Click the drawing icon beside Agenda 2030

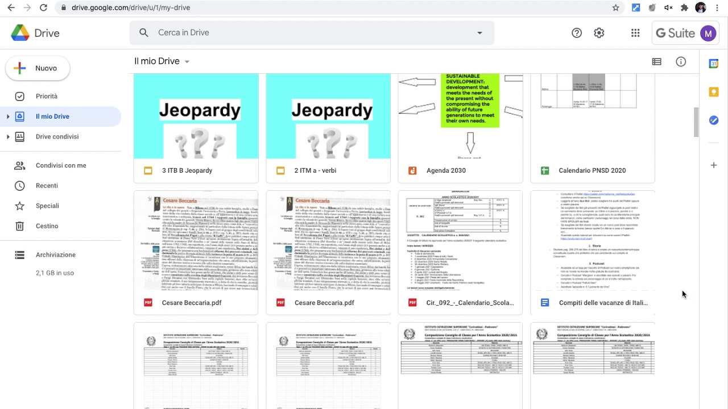pos(413,170)
